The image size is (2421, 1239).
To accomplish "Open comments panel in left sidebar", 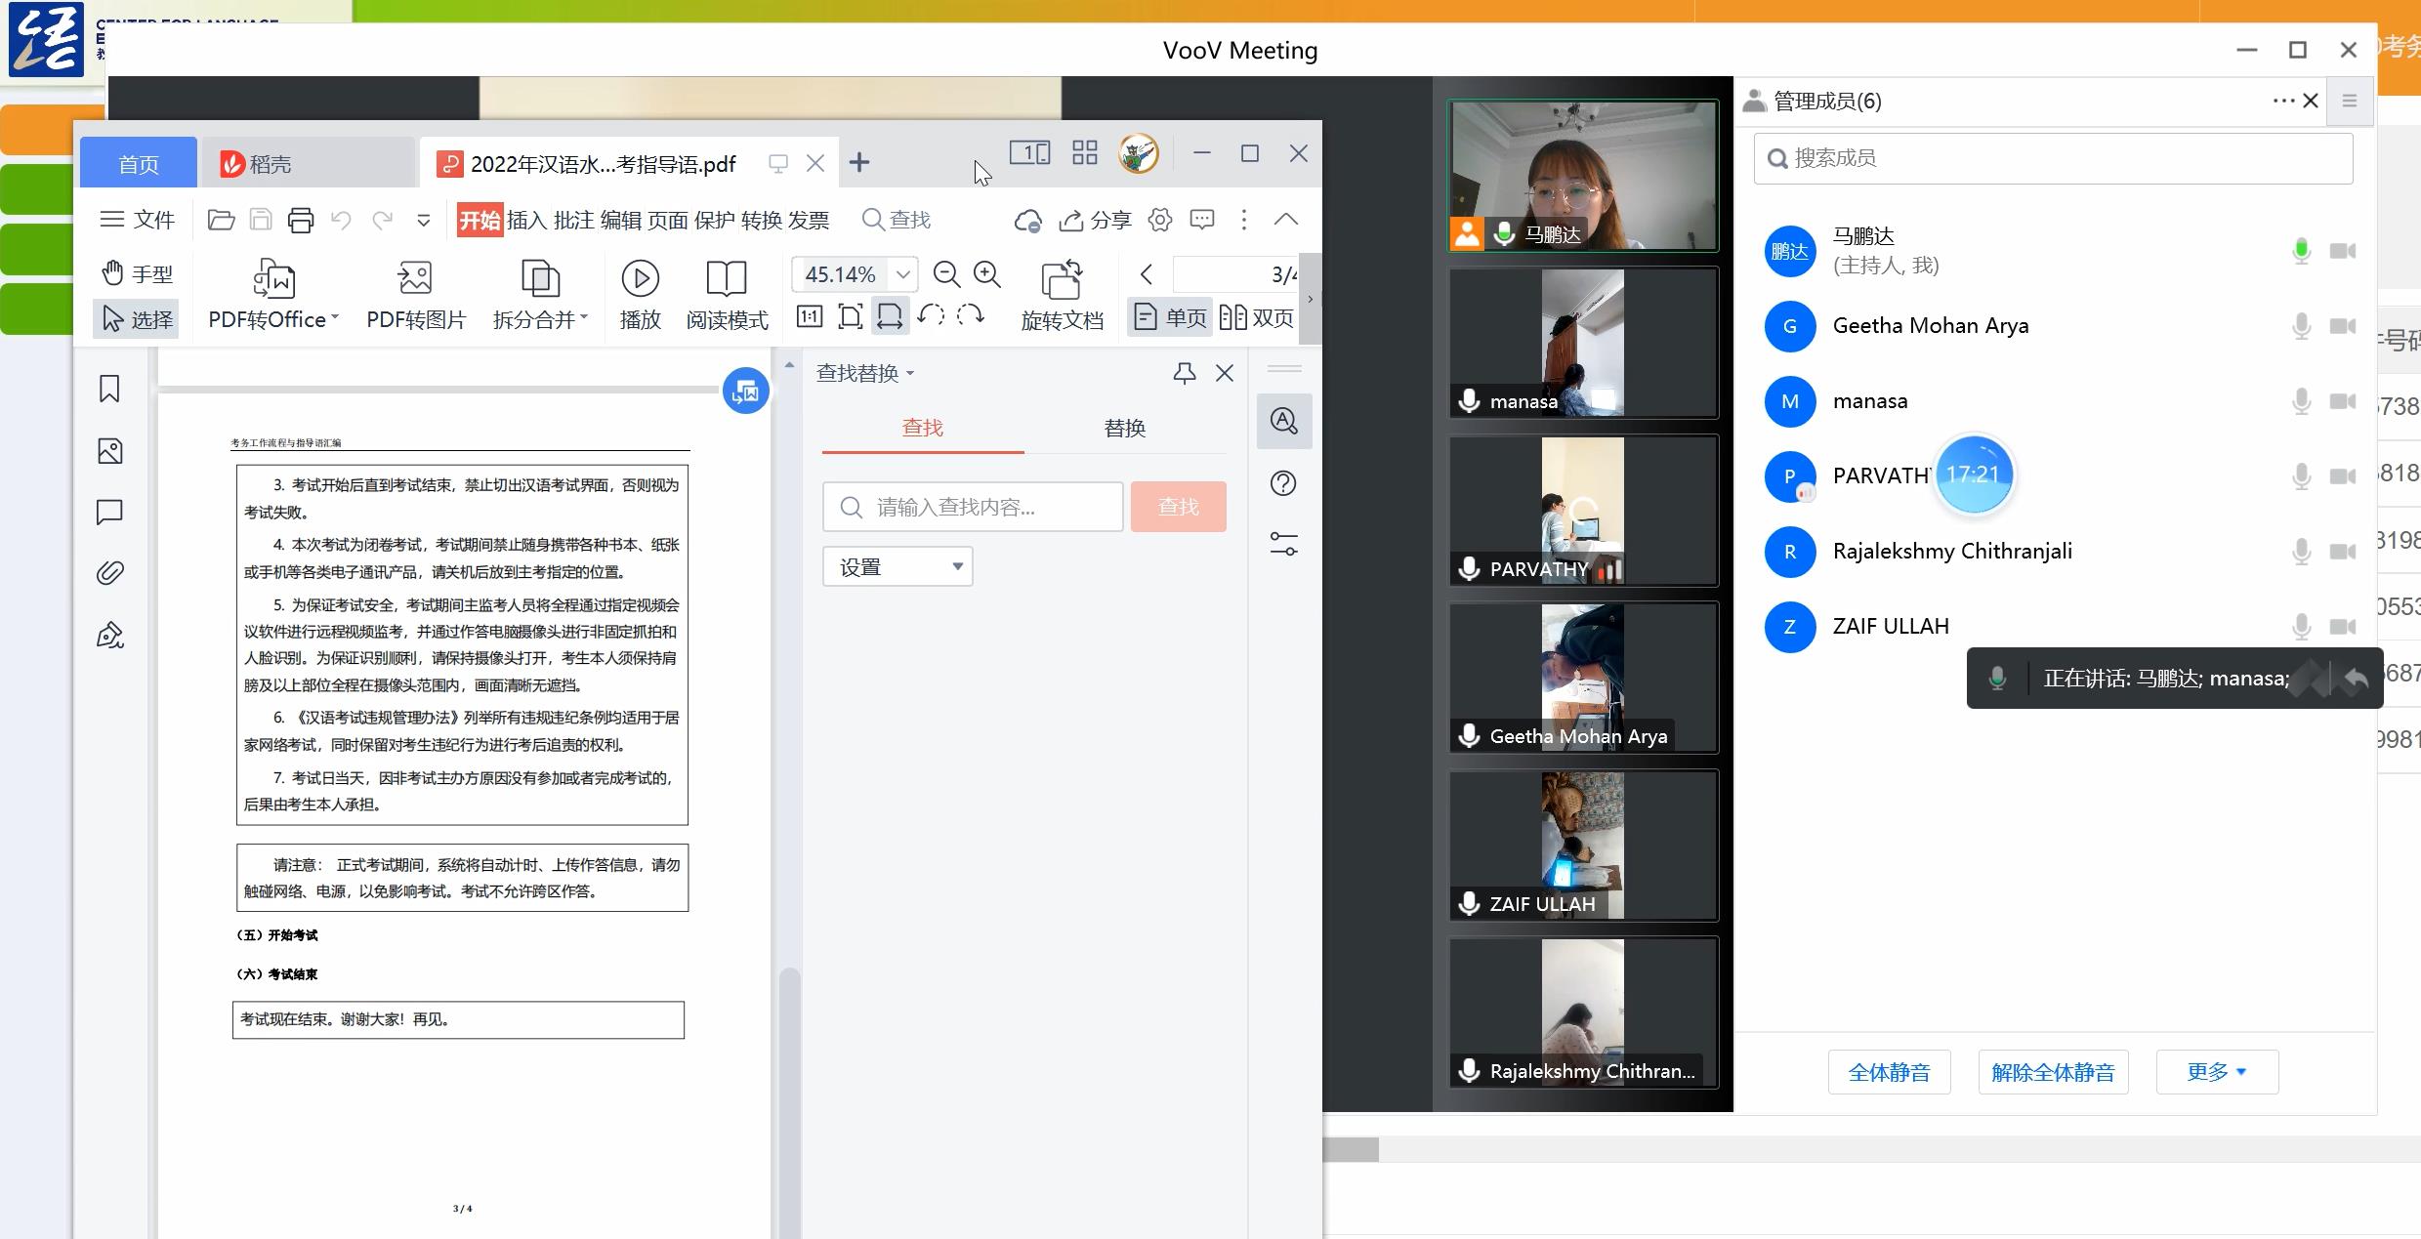I will pyautogui.click(x=109, y=512).
